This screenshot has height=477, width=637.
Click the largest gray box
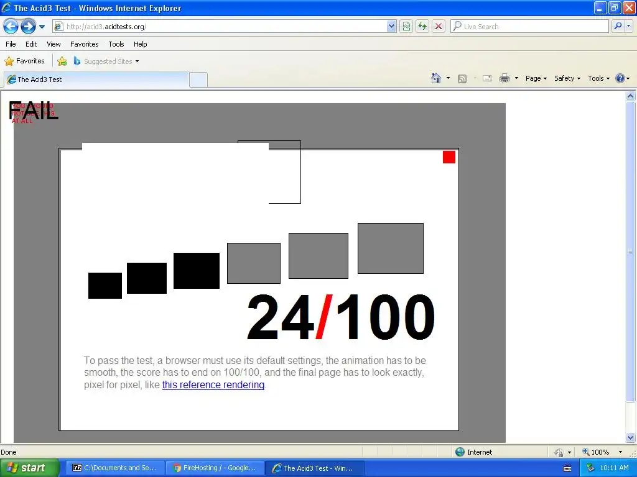[x=391, y=248]
